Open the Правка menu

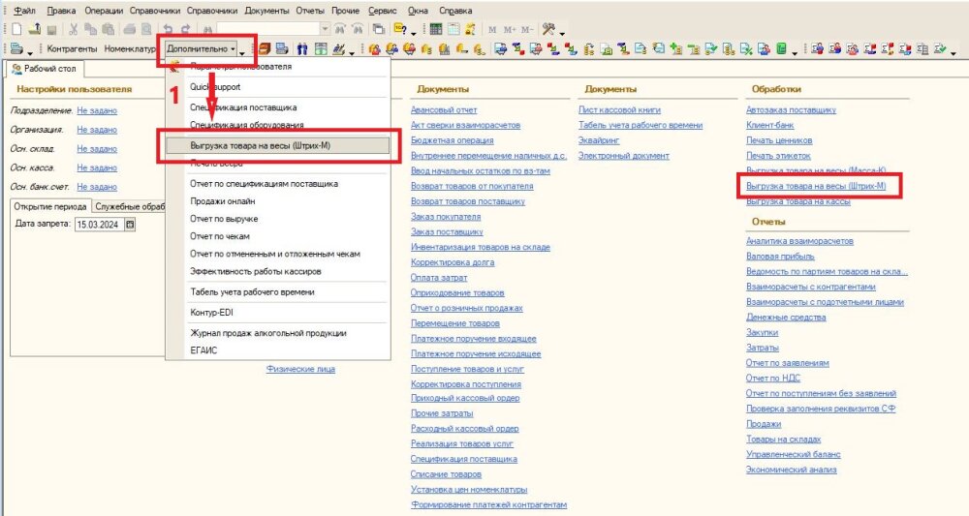[61, 11]
